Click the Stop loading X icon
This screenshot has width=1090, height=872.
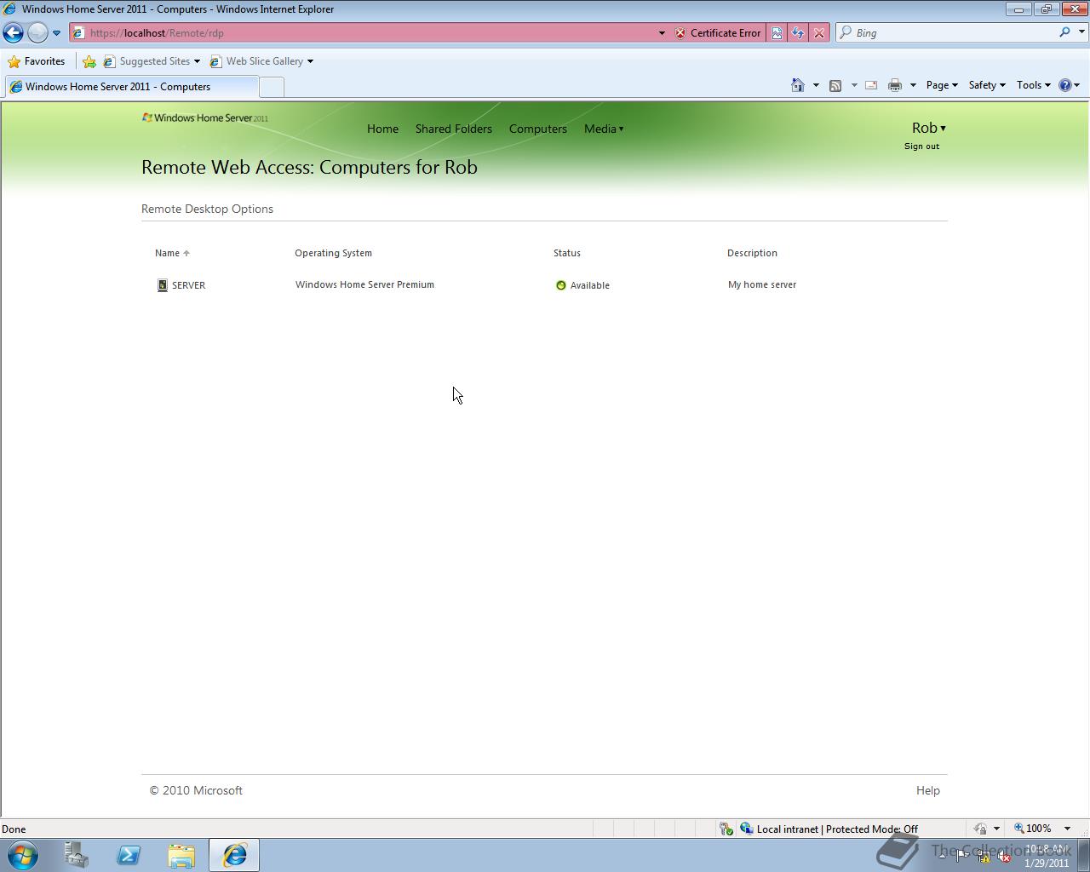819,33
